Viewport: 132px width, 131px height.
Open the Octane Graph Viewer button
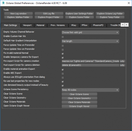[79, 106]
